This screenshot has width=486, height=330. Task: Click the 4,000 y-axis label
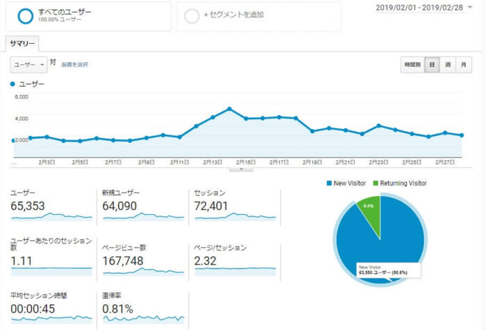click(22, 119)
